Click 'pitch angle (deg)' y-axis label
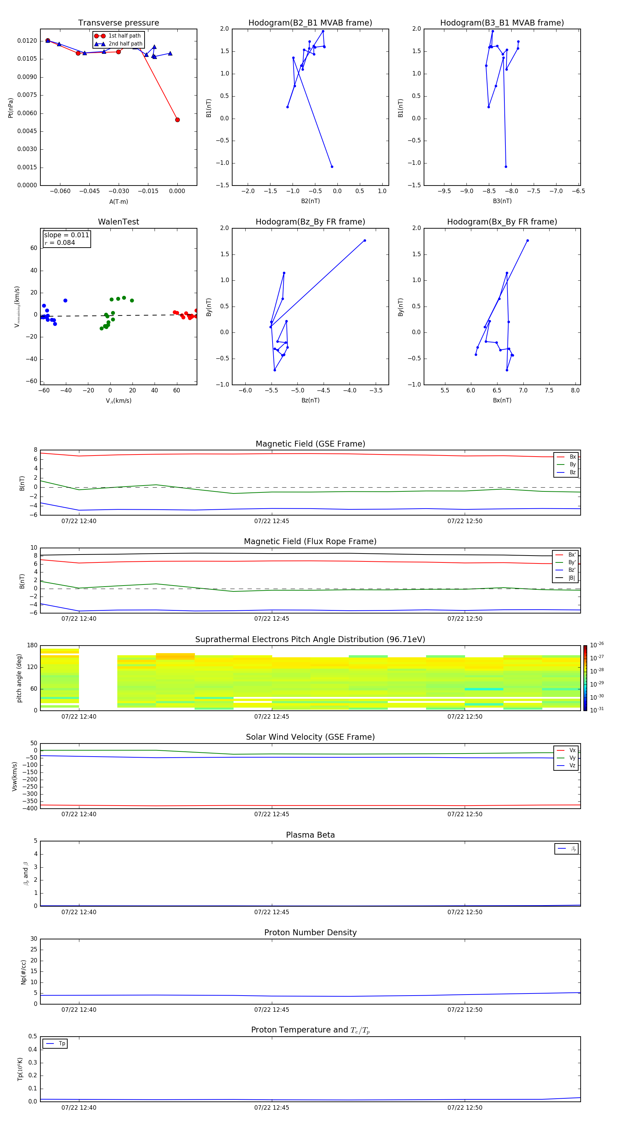The width and height of the screenshot is (621, 1138). 19,678
